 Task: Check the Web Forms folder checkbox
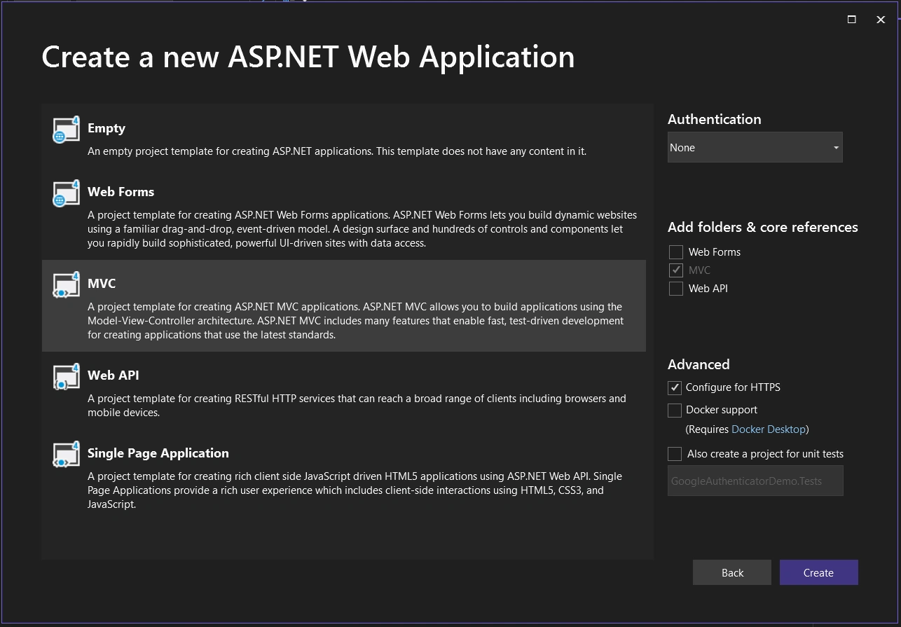point(675,252)
